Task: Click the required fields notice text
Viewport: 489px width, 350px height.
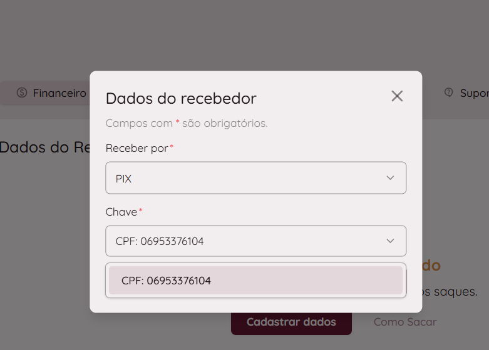Action: [187, 123]
